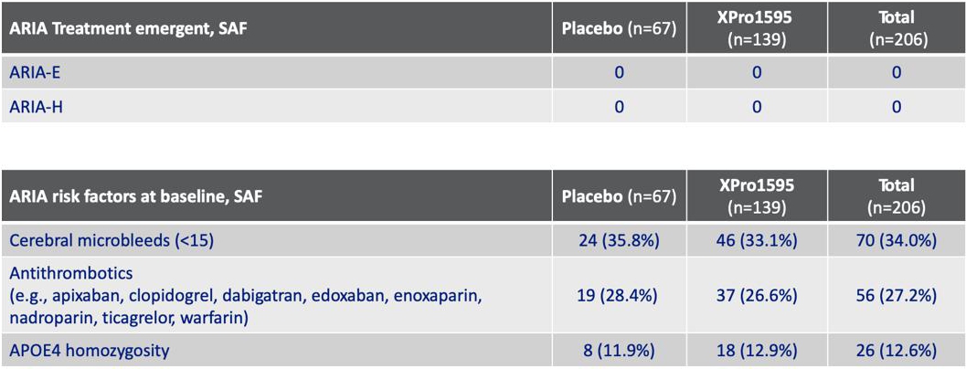This screenshot has width=966, height=369.
Task: Select the "8 (11.9%)" APOE4 placebo cell
Action: pos(619,351)
